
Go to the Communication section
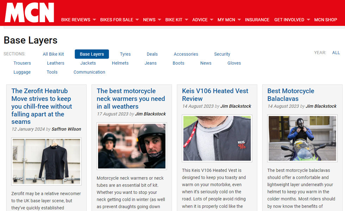[89, 72]
